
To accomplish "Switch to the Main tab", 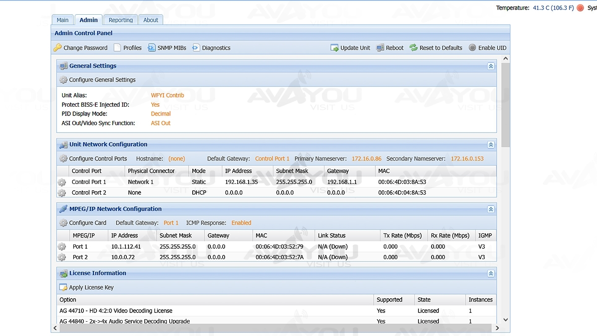I will click(x=63, y=20).
